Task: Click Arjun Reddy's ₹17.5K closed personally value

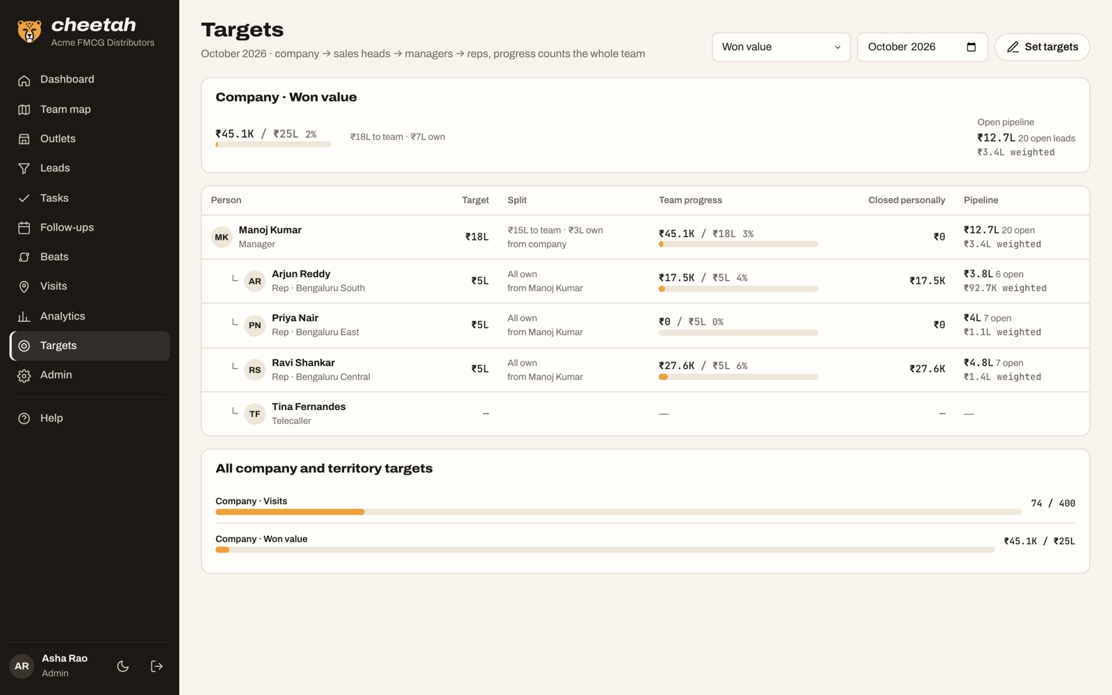Action: point(927,281)
